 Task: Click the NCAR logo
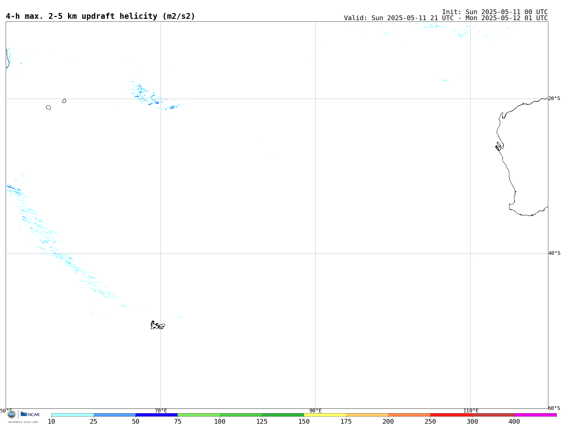30,414
